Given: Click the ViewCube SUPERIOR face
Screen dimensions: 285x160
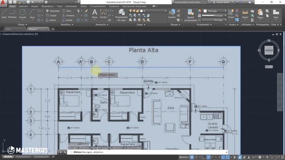Looking at the screenshot, I should pos(269,50).
